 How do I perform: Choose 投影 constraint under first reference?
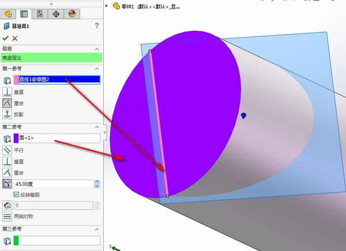pos(7,114)
